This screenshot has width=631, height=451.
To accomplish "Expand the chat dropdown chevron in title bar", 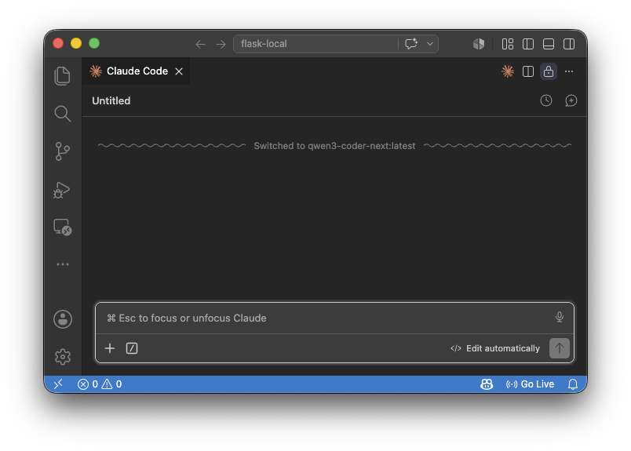I will [x=430, y=44].
